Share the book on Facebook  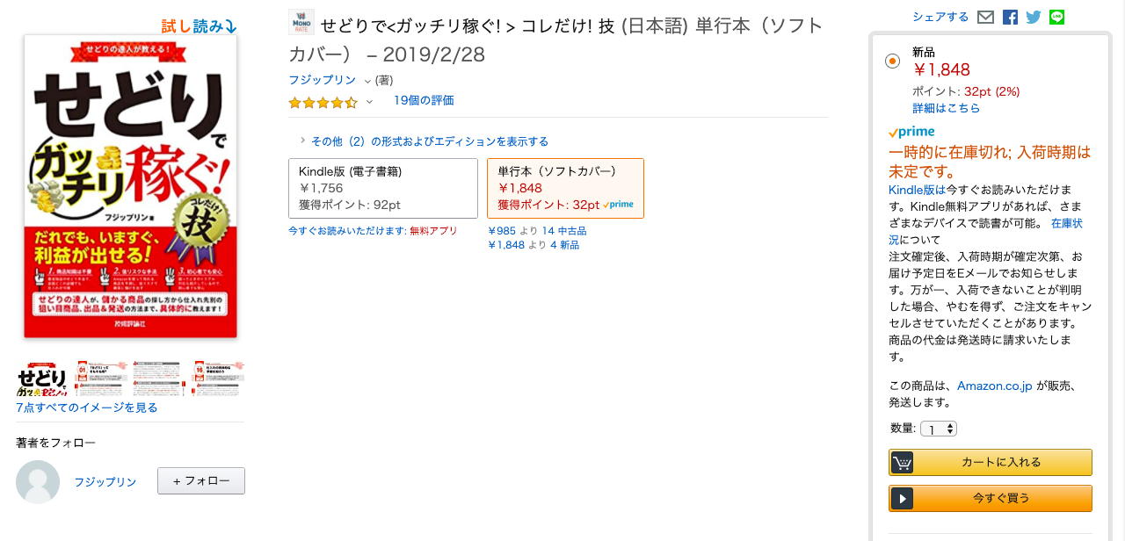(x=1010, y=17)
